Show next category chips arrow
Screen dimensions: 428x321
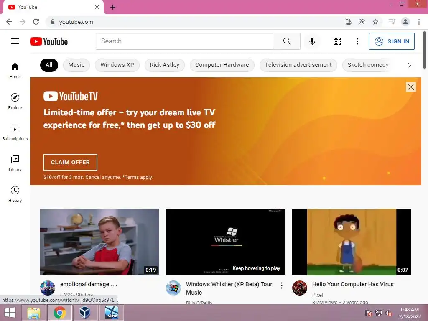pos(409,65)
